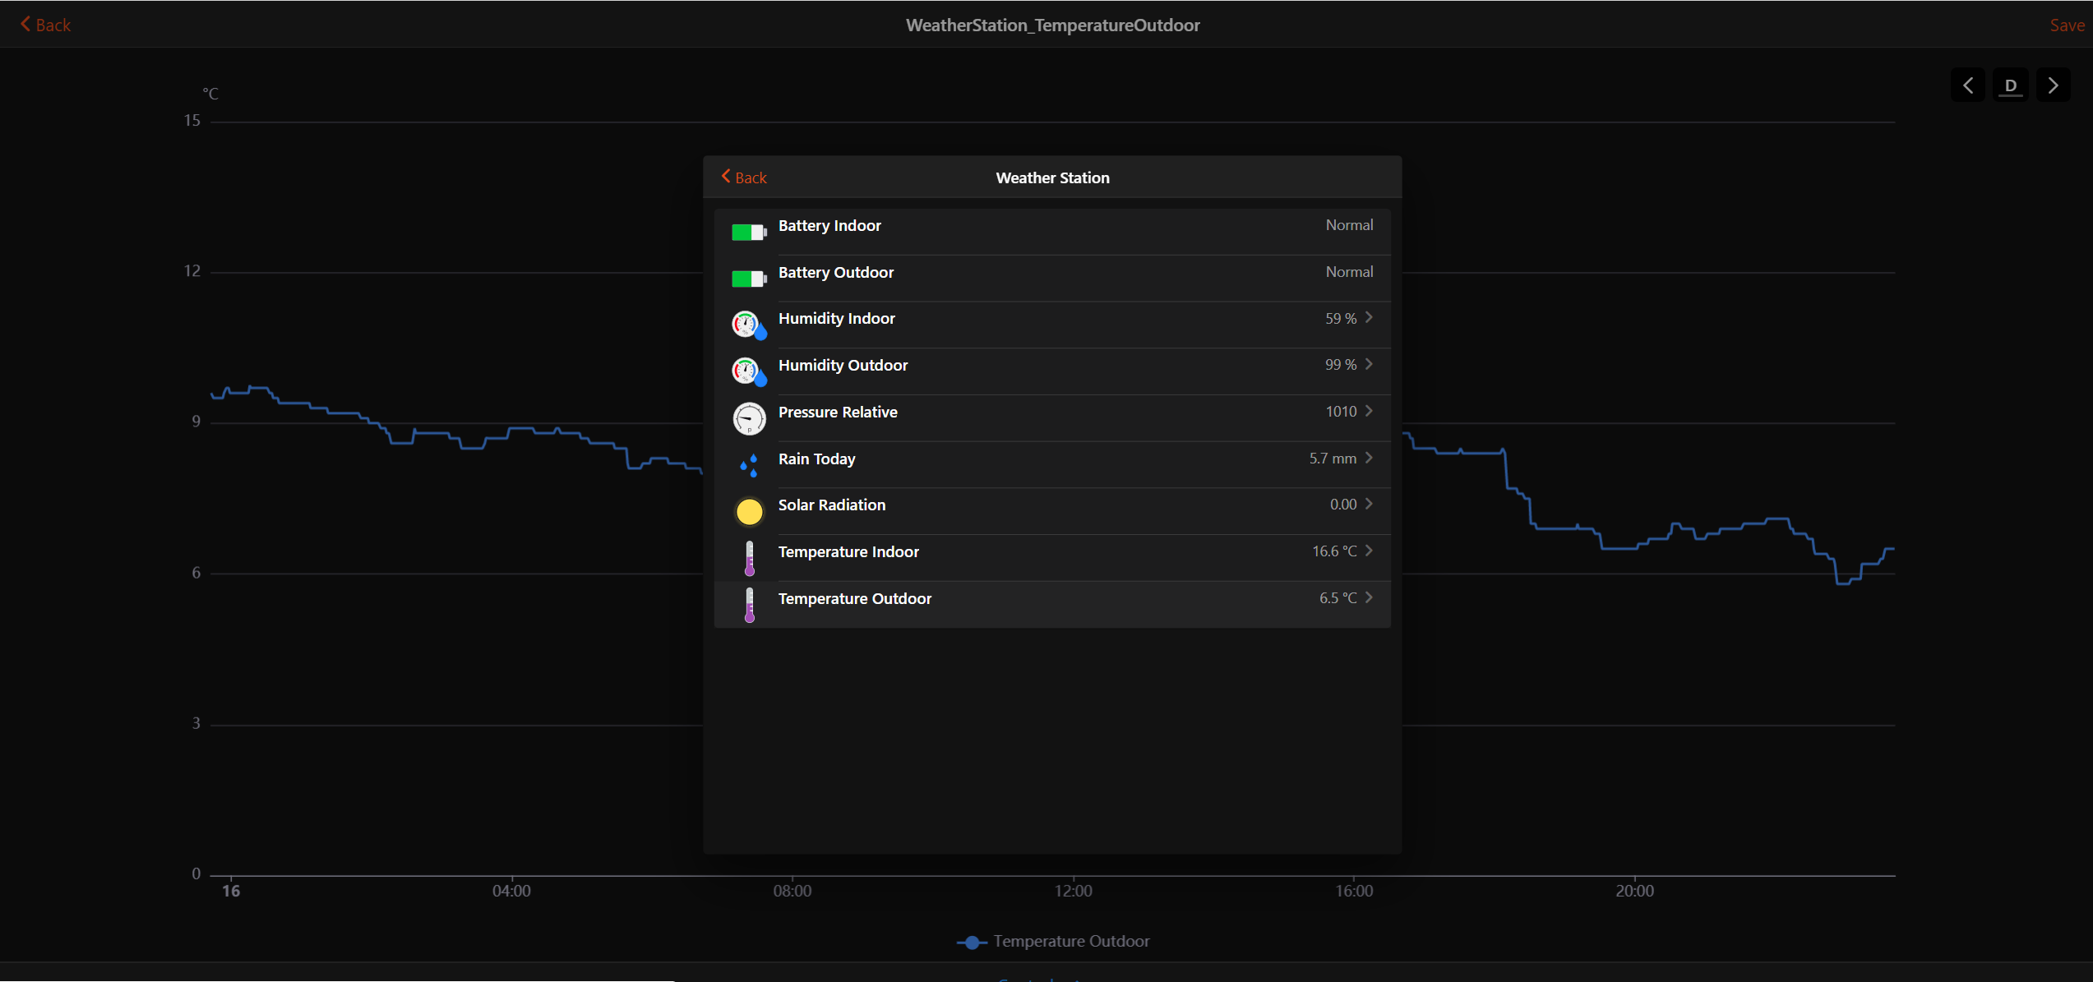Image resolution: width=2093 pixels, height=982 pixels.
Task: Click the Temperature Indoor thermometer icon
Action: 749,557
